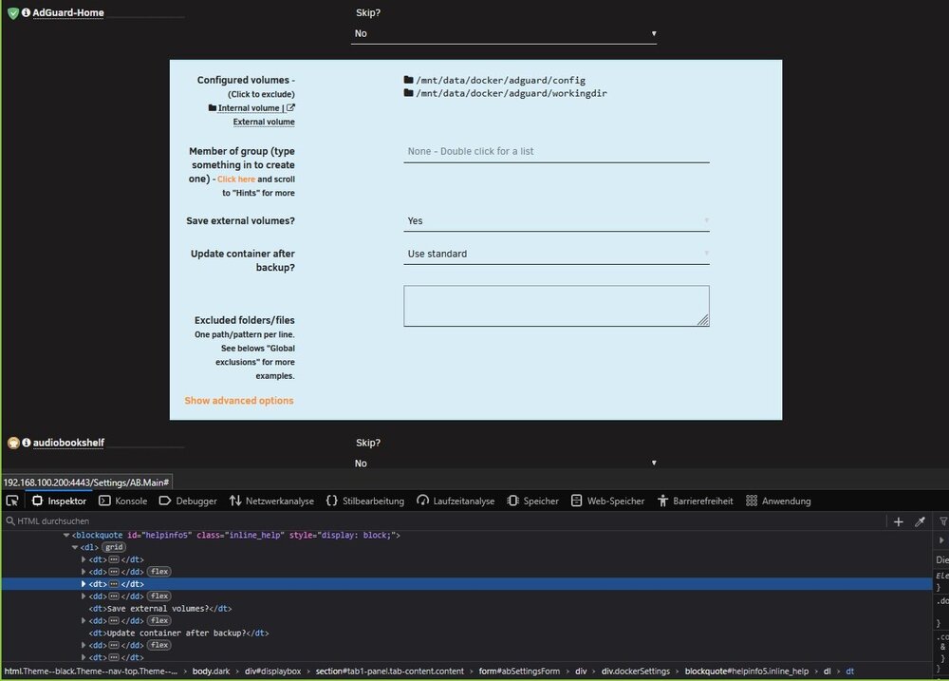Click the audiobookshelf container icon
This screenshot has height=681, width=949.
pyautogui.click(x=13, y=443)
